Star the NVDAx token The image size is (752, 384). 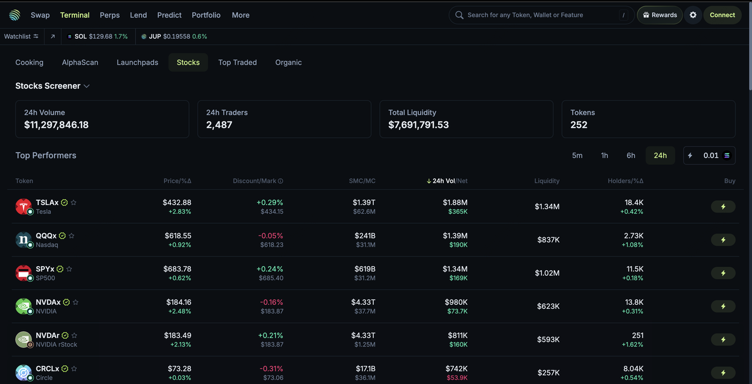[x=75, y=302]
